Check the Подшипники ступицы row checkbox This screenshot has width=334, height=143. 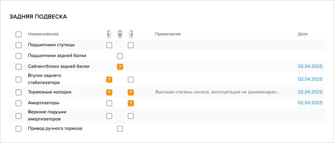pyautogui.click(x=19, y=45)
